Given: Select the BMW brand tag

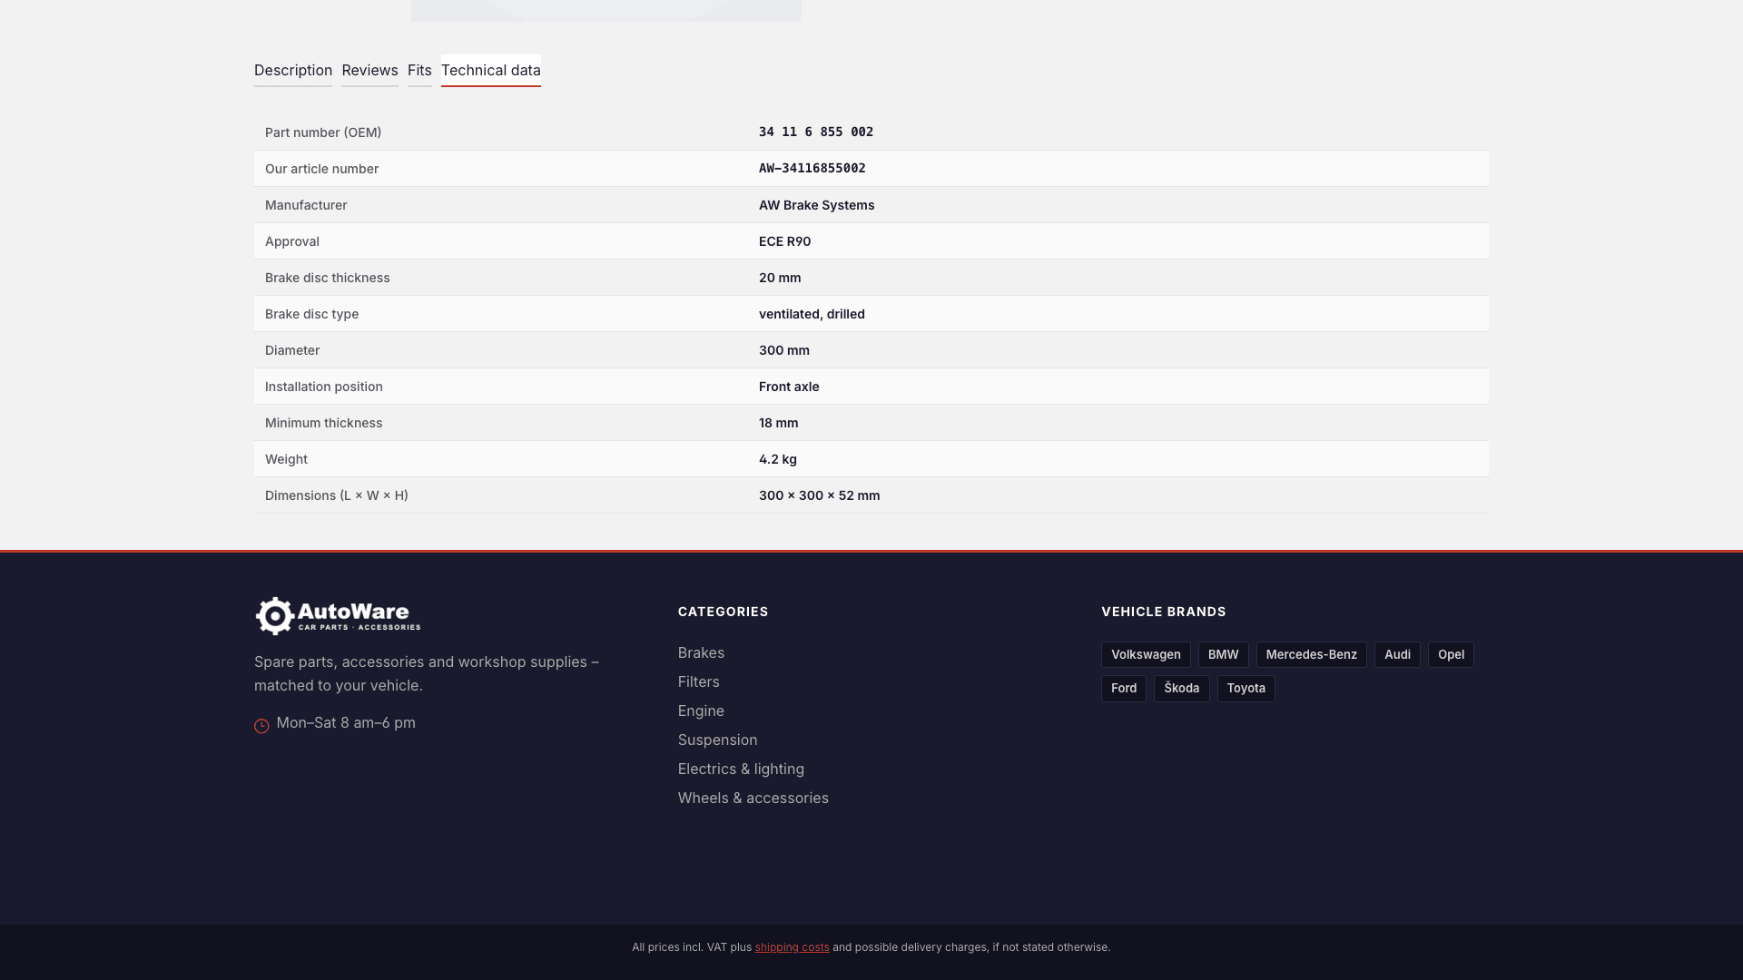Looking at the screenshot, I should coord(1223,655).
